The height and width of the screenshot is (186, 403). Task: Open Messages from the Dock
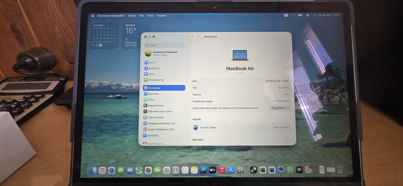click(x=120, y=170)
